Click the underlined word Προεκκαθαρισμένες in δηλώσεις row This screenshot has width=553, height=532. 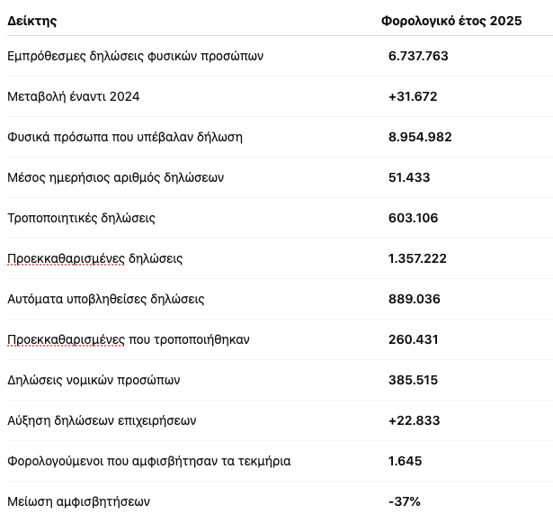point(66,258)
